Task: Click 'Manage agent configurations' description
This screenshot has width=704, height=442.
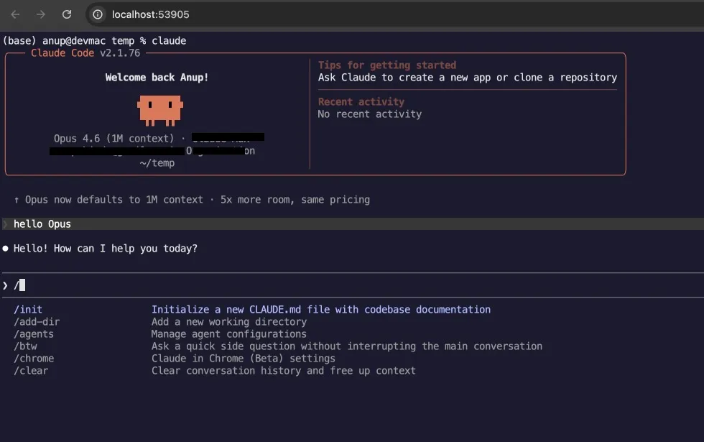Action: [x=229, y=333]
